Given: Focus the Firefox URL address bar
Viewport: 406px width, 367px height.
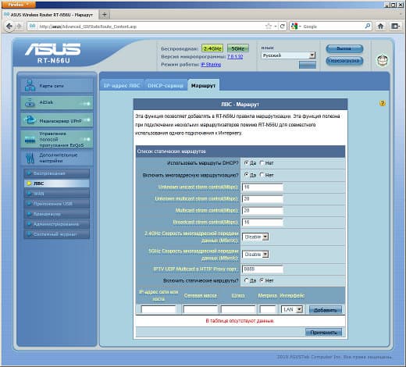Looking at the screenshot, I should (151, 27).
